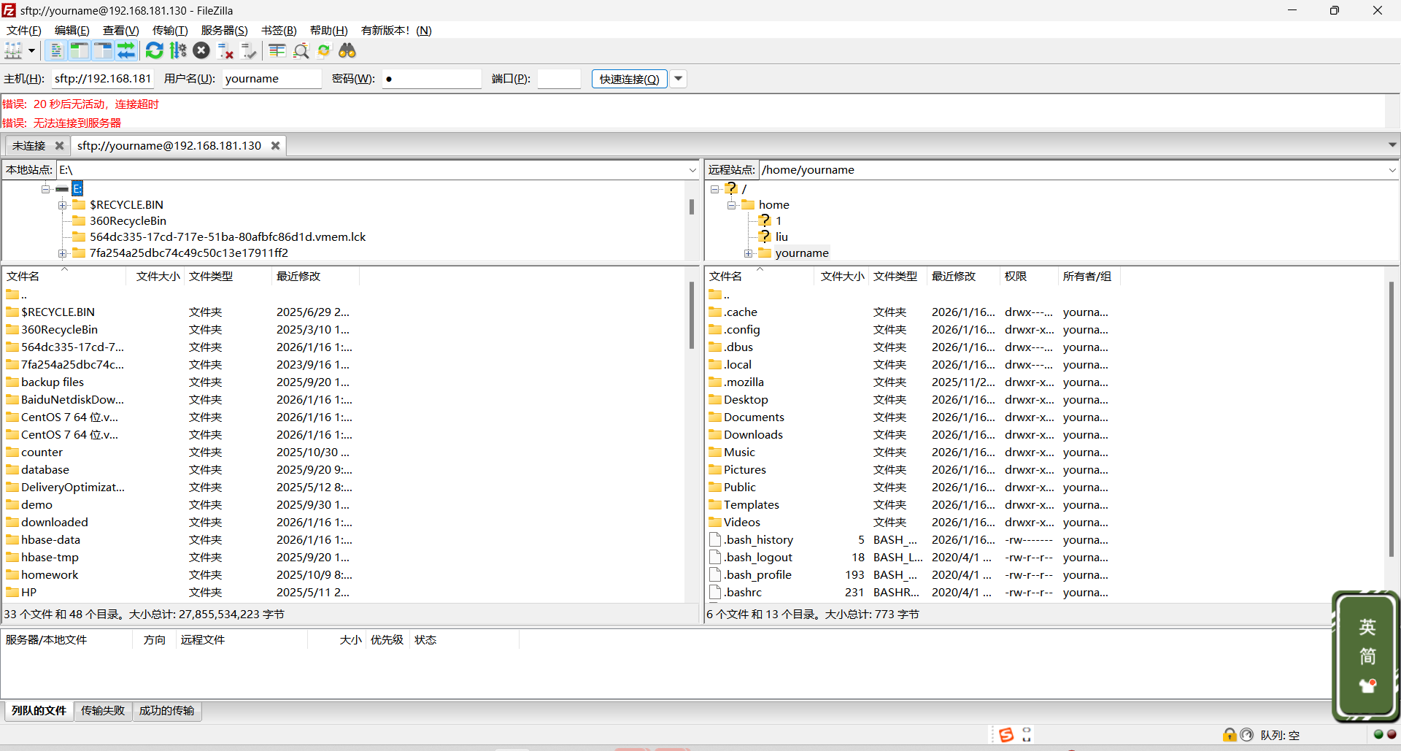Sort local files by 最近修改 column
Image resolution: width=1401 pixels, height=751 pixels.
click(314, 276)
